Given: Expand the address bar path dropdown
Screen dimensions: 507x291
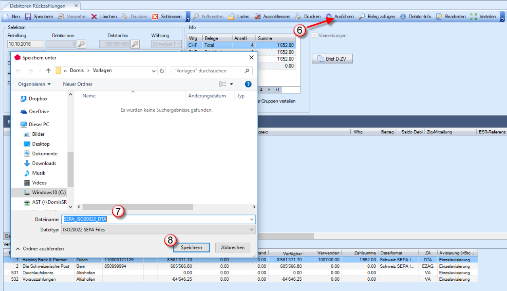Looking at the screenshot, I should [154, 71].
